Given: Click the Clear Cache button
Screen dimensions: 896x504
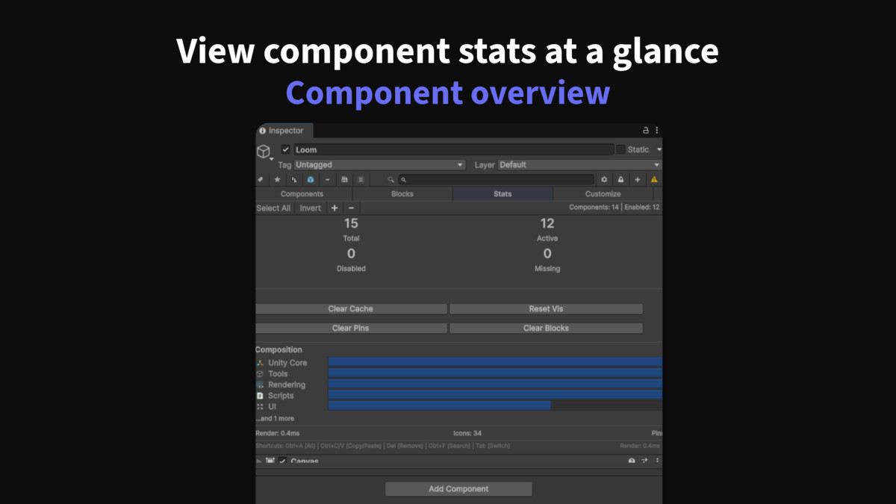Looking at the screenshot, I should click(x=351, y=308).
